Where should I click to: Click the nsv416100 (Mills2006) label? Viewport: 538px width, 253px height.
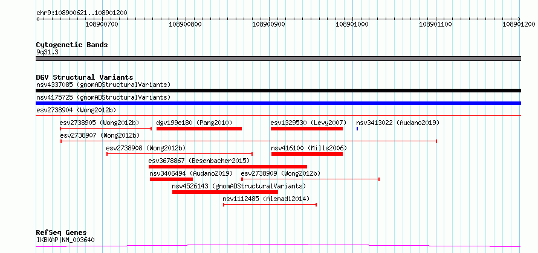click(309, 148)
